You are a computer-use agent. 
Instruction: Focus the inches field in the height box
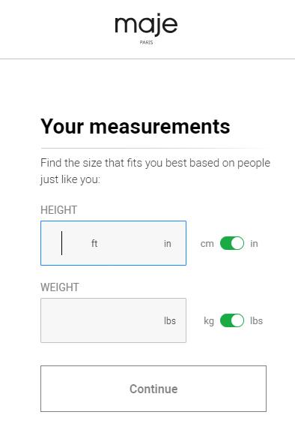134,243
